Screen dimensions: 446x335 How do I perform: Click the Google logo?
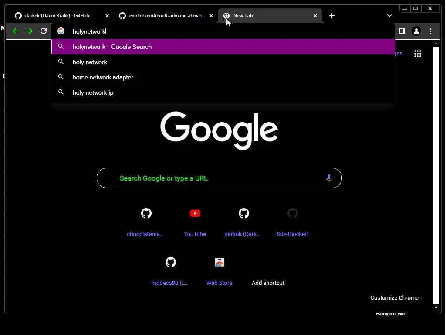pos(219,130)
